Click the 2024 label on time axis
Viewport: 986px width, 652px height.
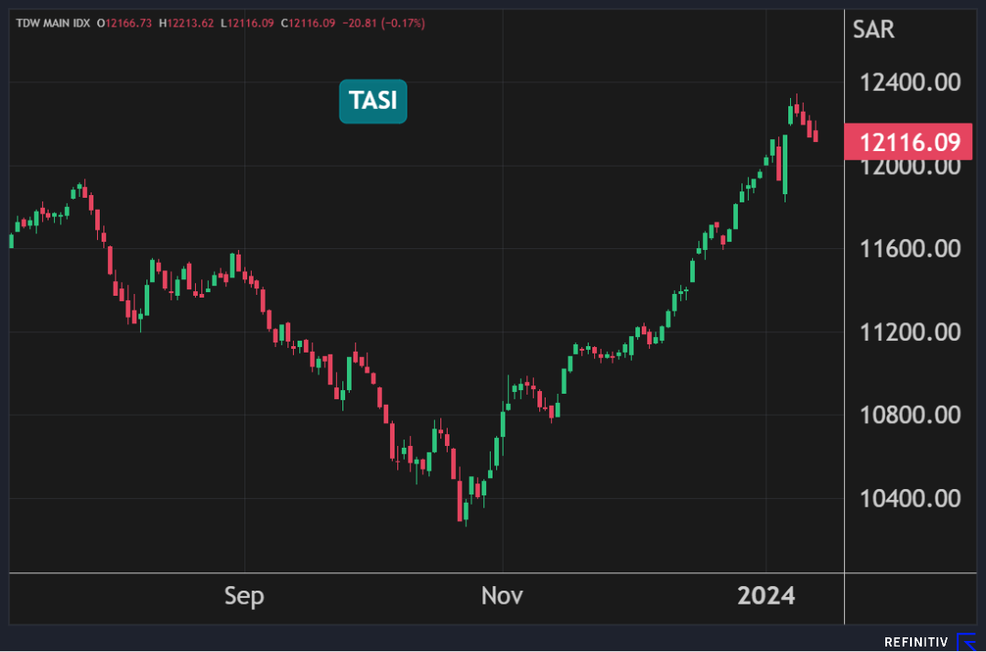[x=766, y=597]
